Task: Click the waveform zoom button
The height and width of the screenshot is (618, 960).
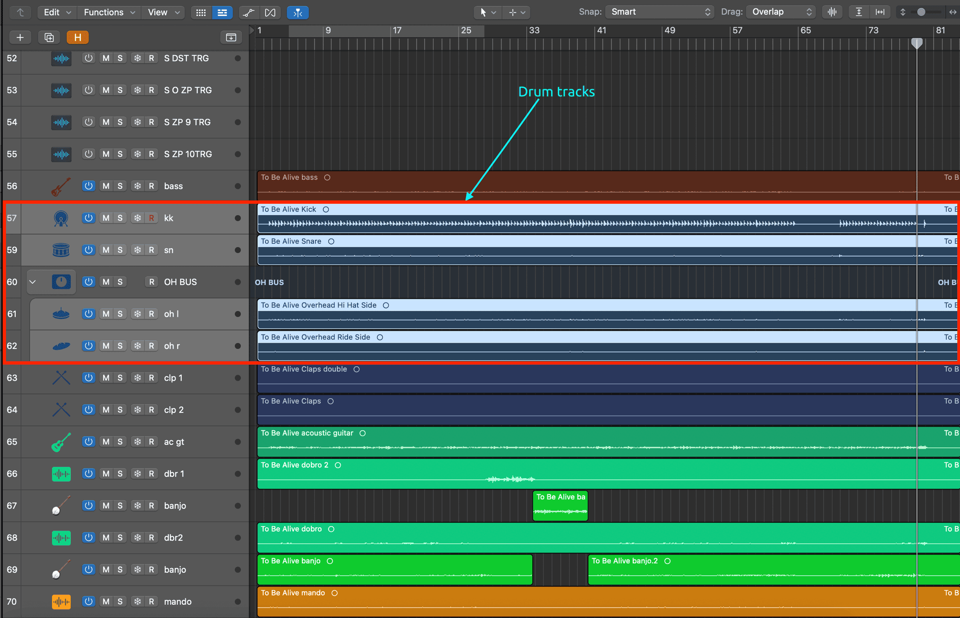Action: (x=832, y=12)
